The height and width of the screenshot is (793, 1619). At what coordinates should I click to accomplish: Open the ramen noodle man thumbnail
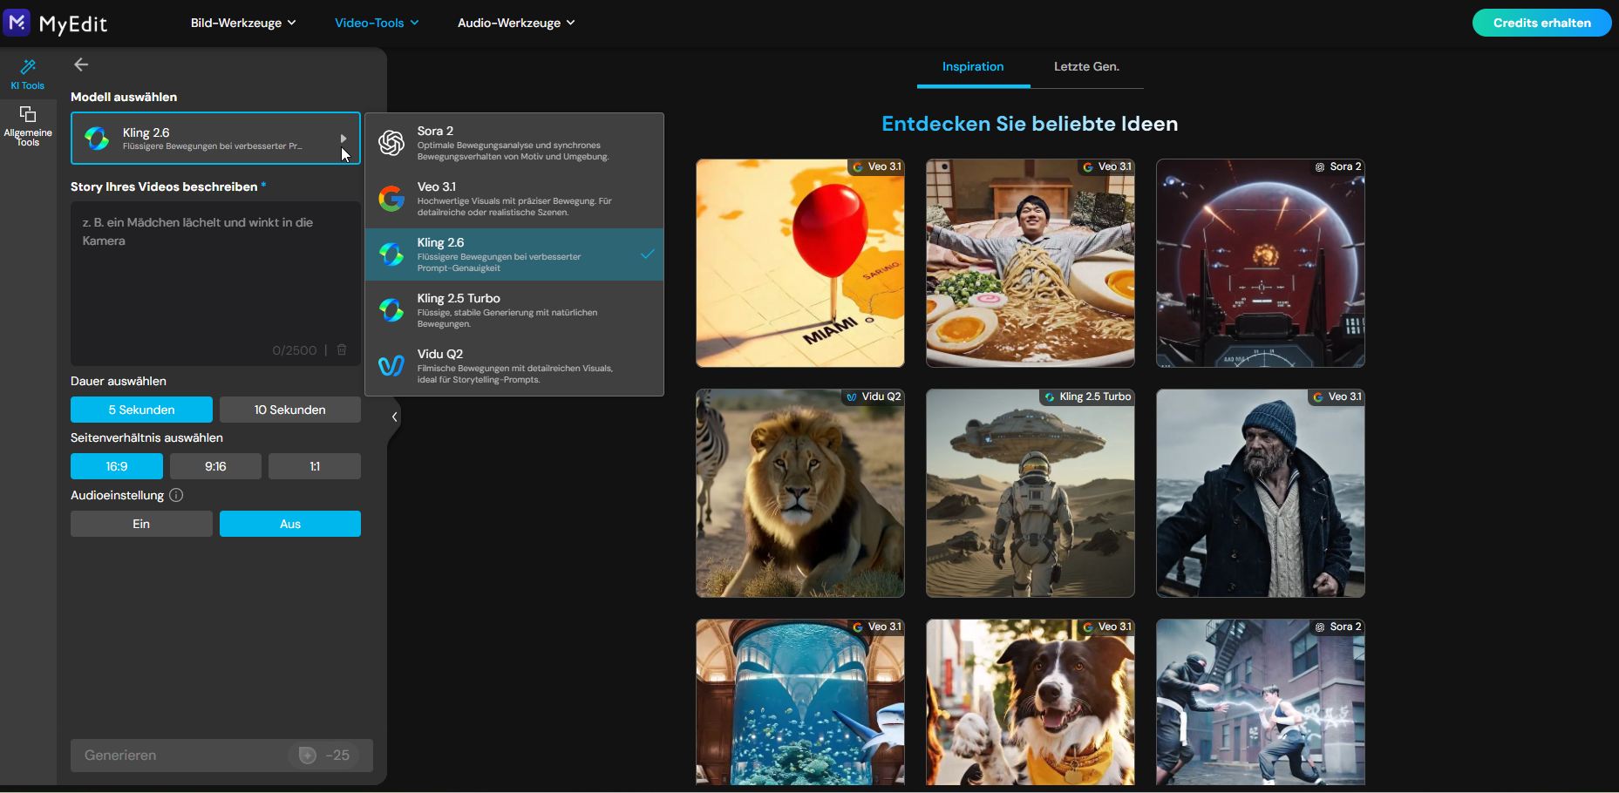pyautogui.click(x=1030, y=263)
